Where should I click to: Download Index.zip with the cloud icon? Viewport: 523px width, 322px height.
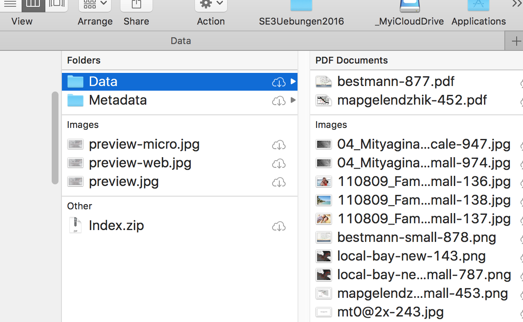coord(278,227)
